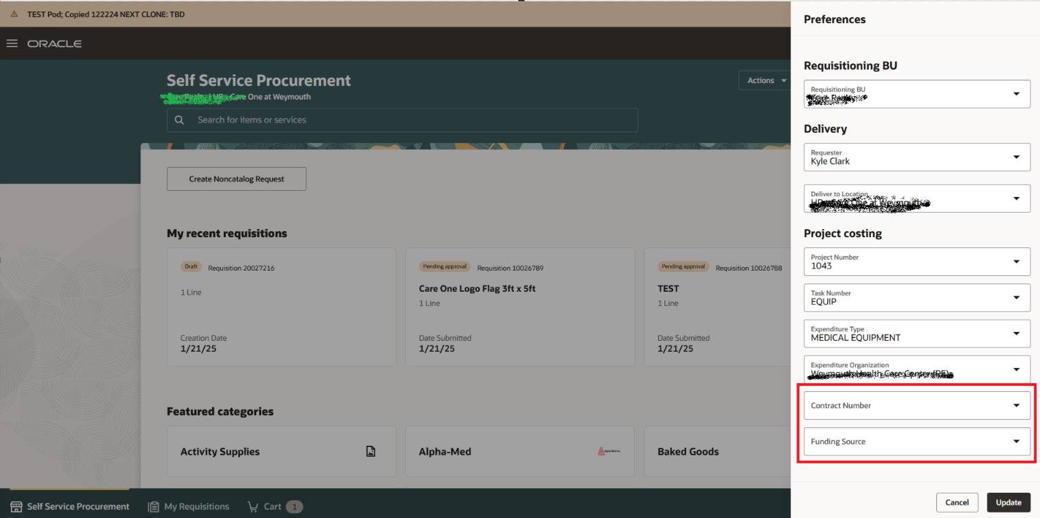Click the Update button

click(x=1009, y=502)
